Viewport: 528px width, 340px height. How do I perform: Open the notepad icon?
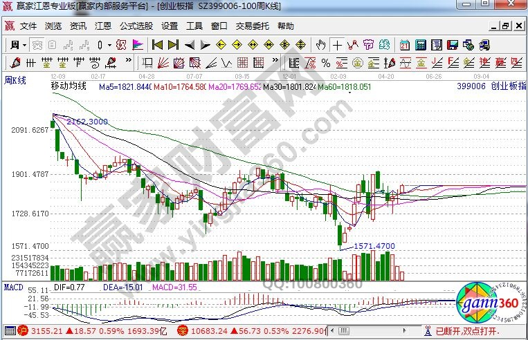437,45
